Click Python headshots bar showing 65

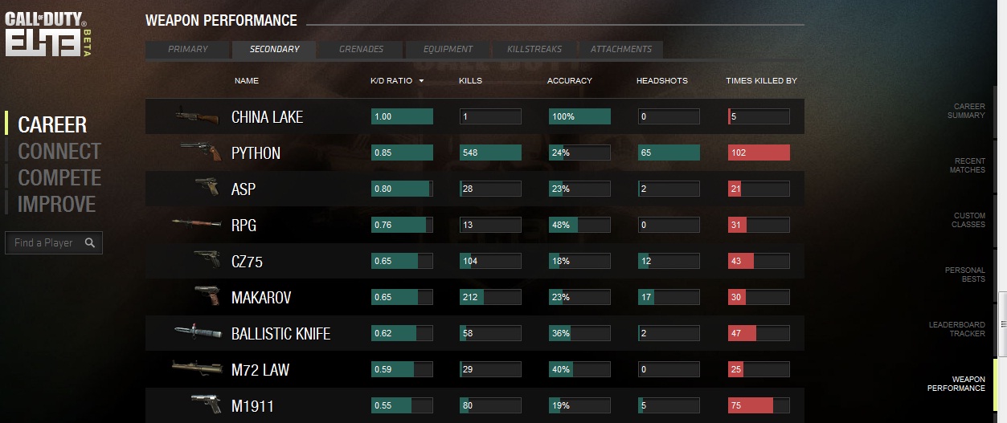pos(669,153)
